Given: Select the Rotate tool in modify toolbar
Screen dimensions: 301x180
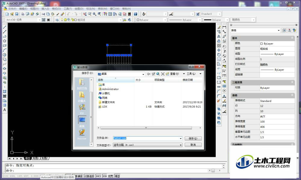Looking at the screenshot, I should coord(219,55).
